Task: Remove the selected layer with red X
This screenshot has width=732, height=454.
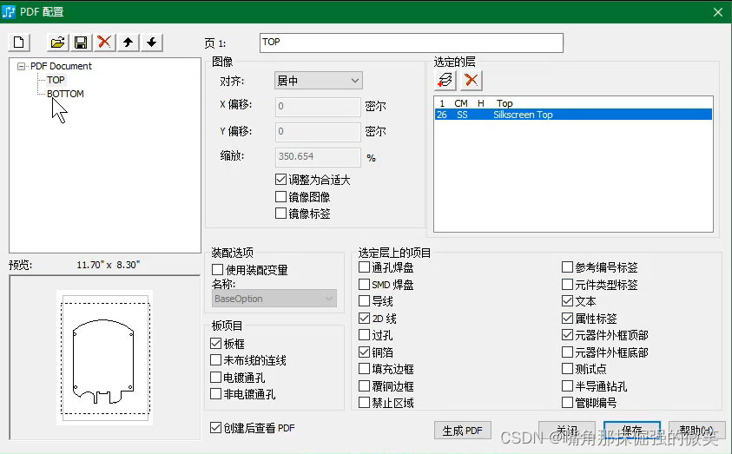Action: point(471,80)
